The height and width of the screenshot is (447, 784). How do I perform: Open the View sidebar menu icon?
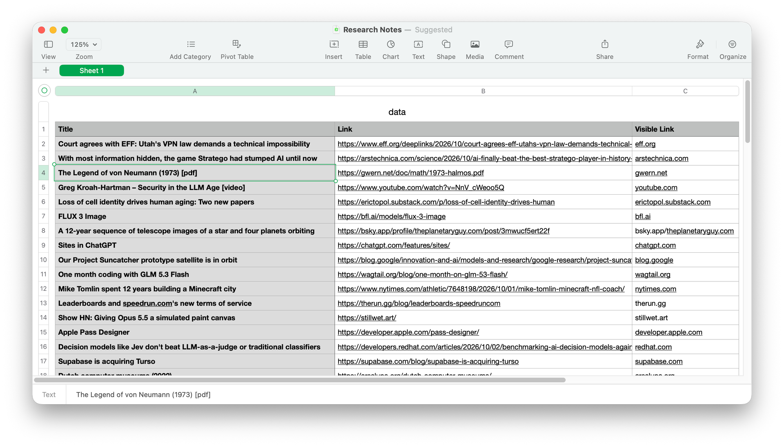click(48, 44)
